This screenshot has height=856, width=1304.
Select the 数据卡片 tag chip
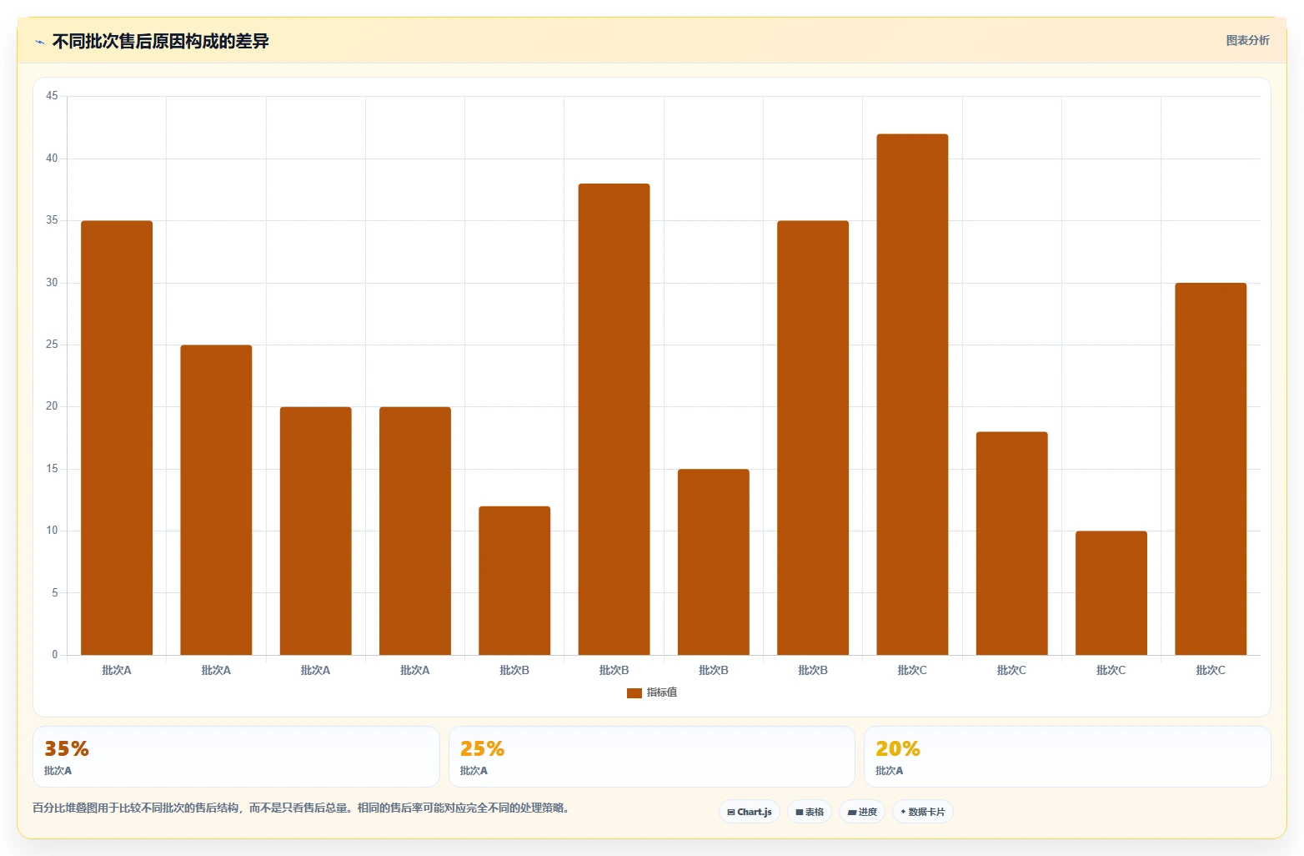pos(923,812)
